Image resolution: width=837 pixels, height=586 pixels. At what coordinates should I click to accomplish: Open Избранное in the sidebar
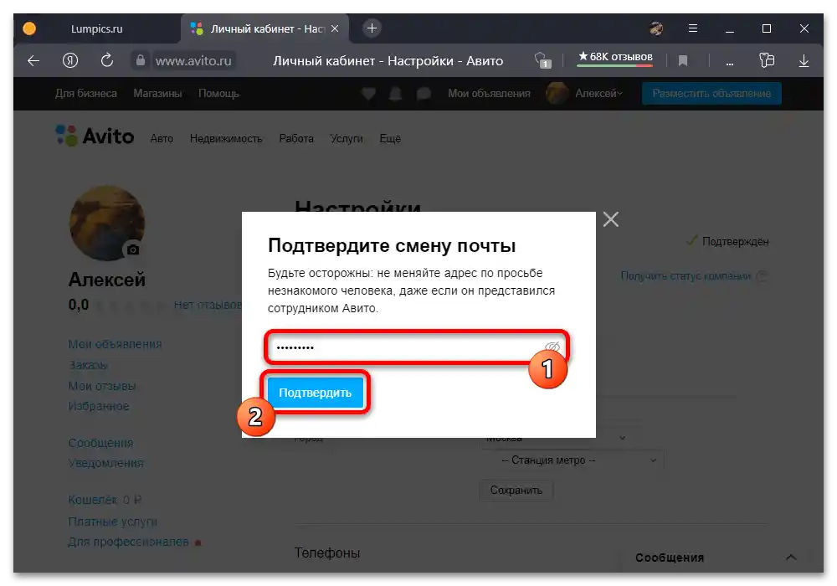(x=99, y=406)
